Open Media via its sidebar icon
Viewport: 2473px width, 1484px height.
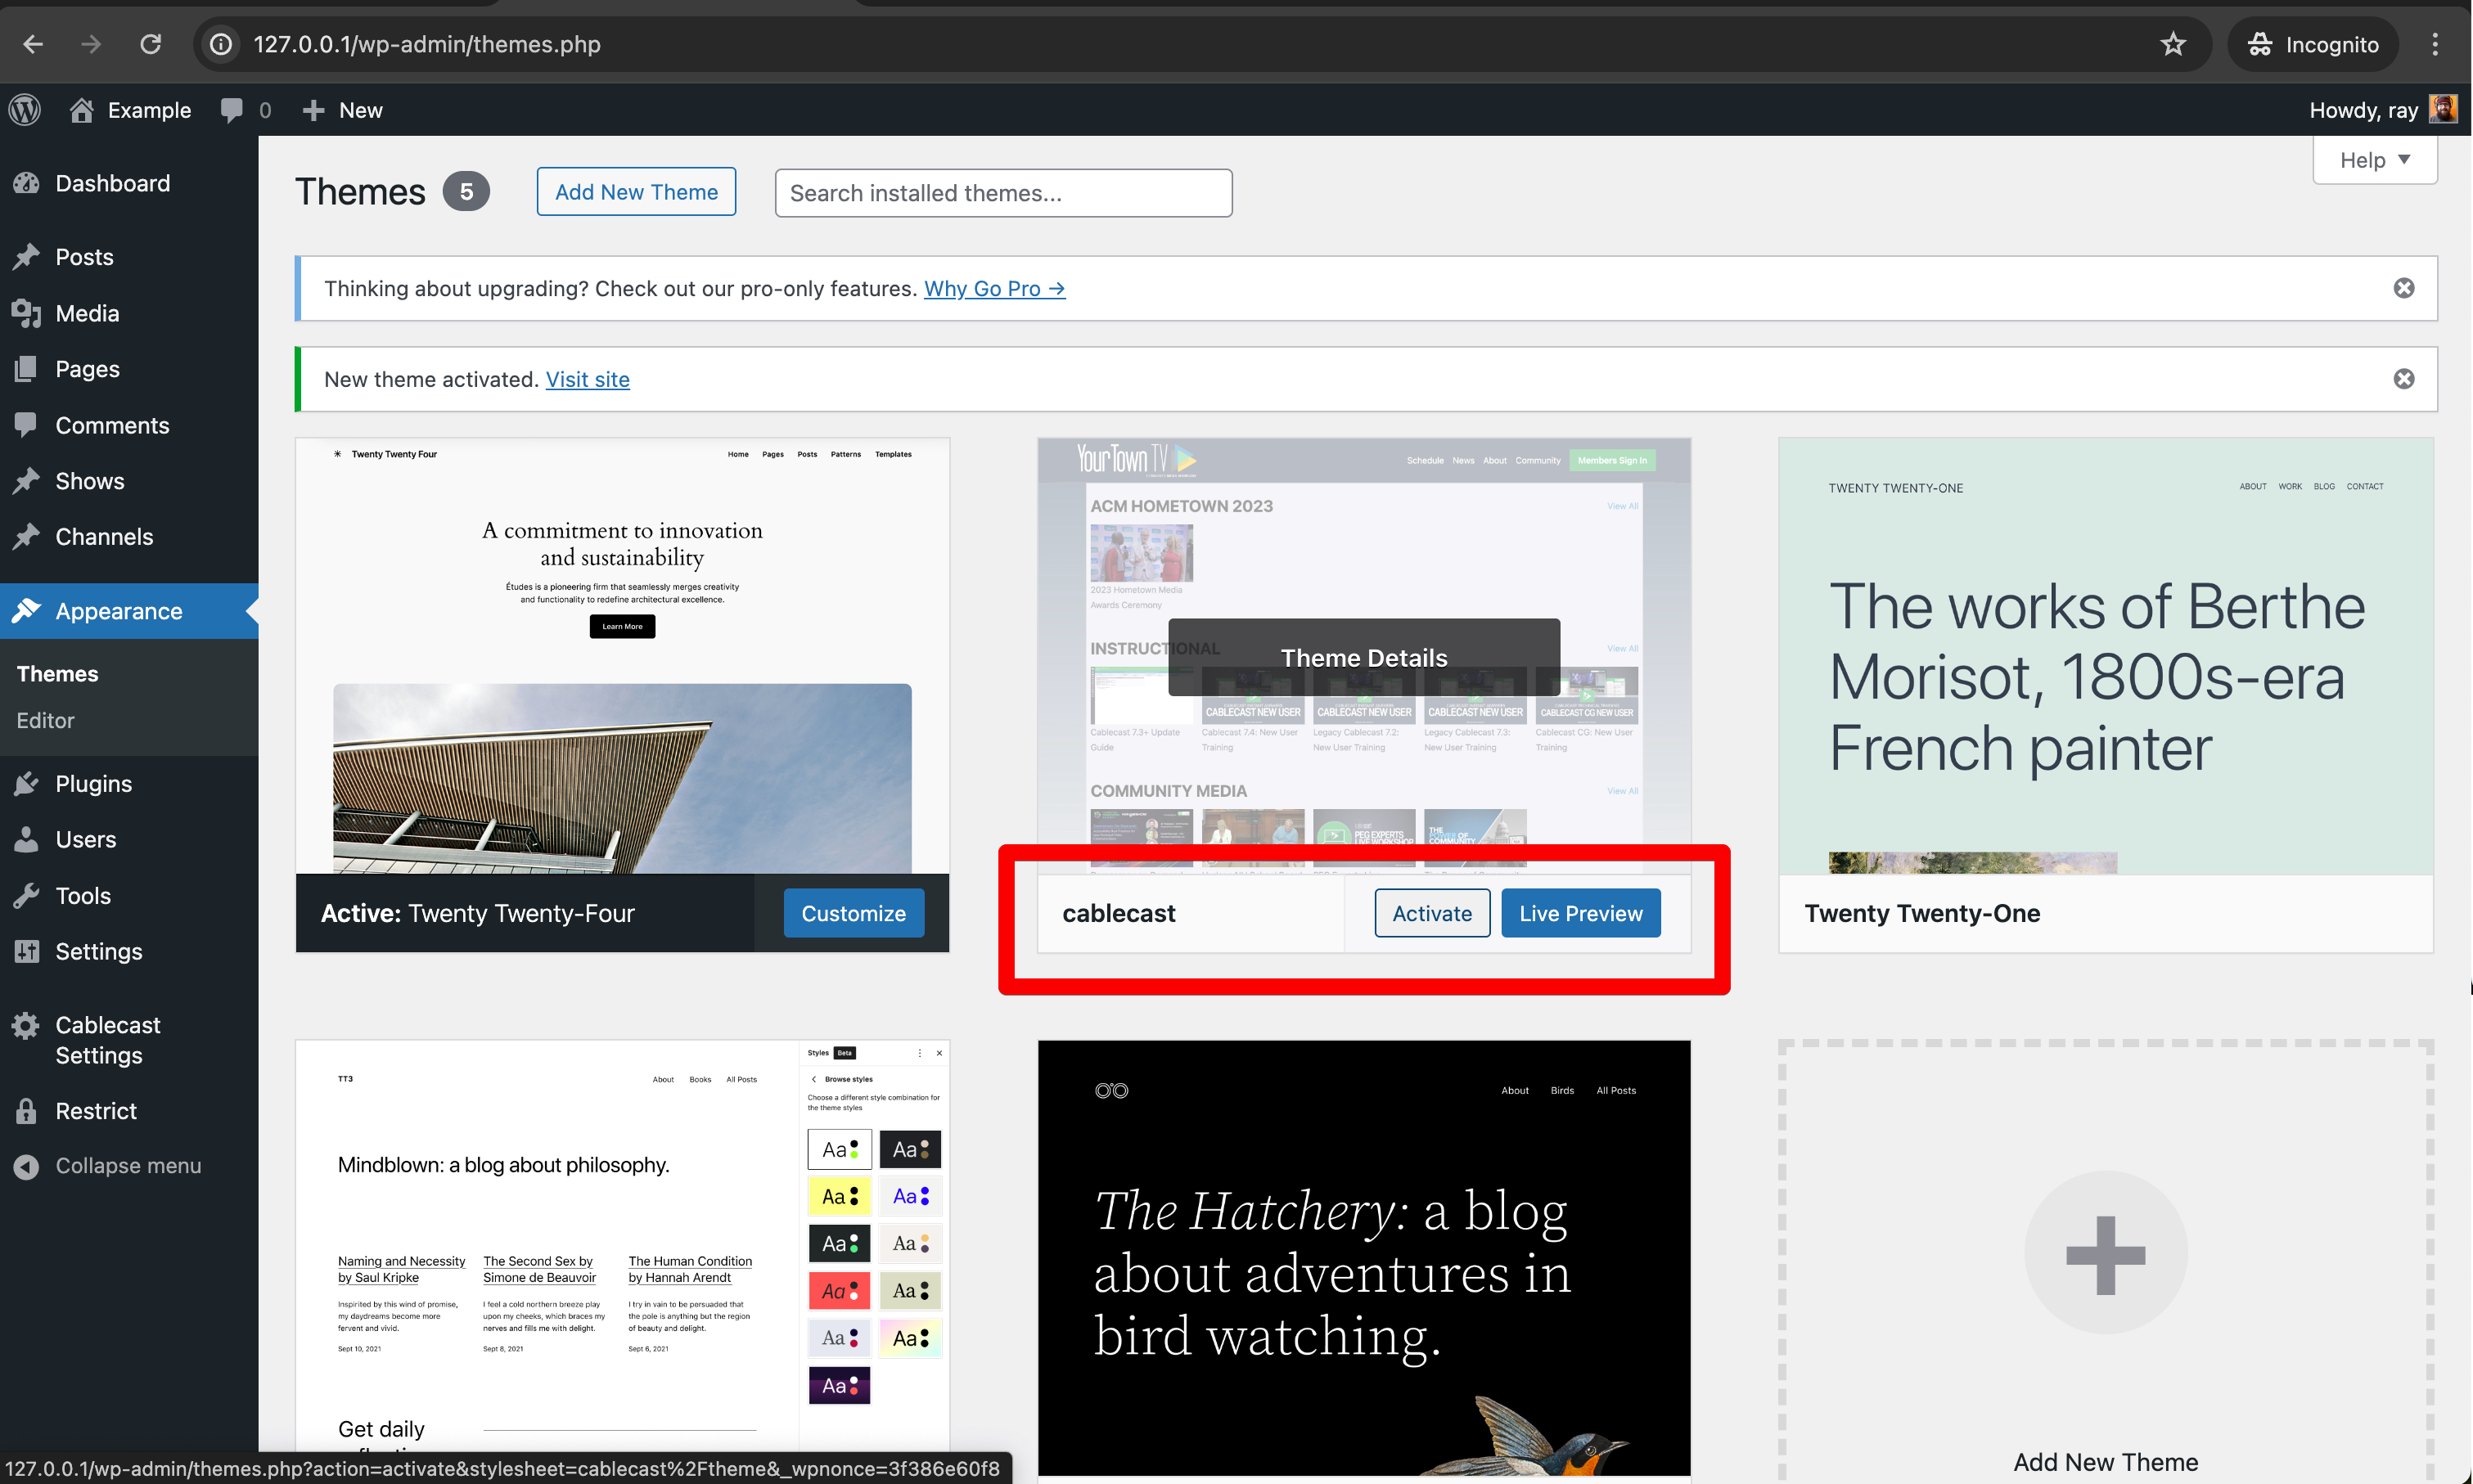(x=27, y=314)
